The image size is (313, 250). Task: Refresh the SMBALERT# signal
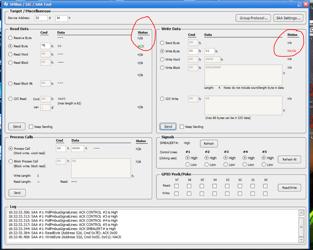click(x=209, y=143)
